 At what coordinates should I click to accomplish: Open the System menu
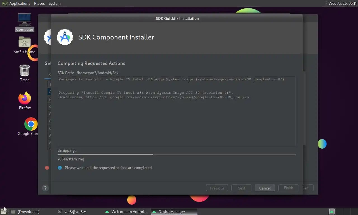click(55, 3)
